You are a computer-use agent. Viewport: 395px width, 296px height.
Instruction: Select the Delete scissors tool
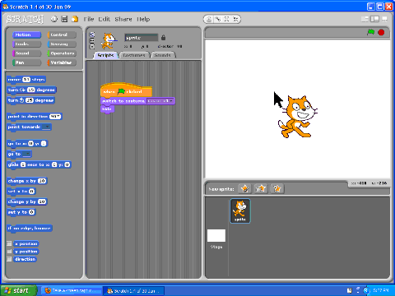click(218, 19)
